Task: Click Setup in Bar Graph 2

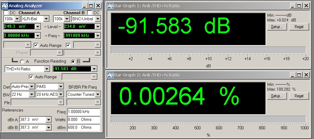Action: (x=277, y=96)
